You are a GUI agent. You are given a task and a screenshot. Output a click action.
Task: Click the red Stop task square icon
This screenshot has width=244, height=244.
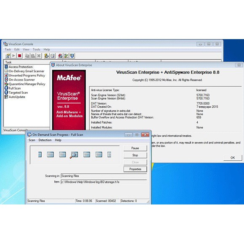[x=20, y=56]
